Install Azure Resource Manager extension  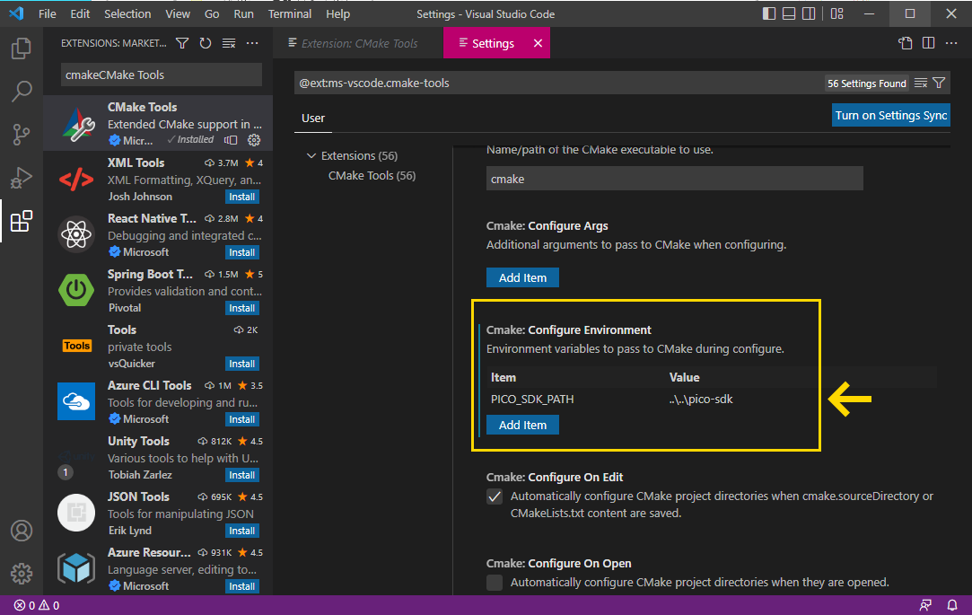(x=241, y=586)
